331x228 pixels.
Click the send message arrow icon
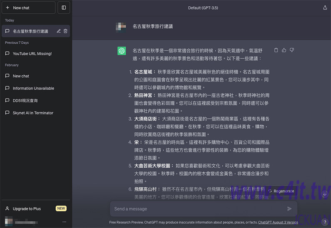tap(289, 209)
